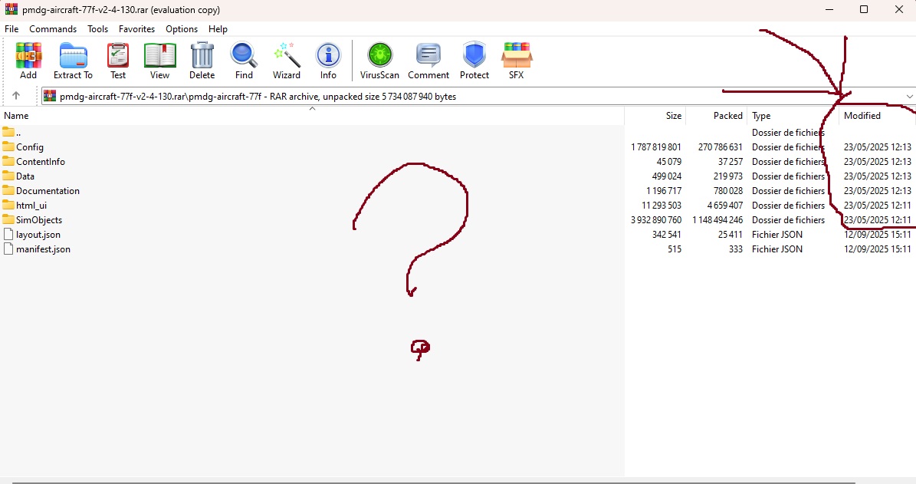This screenshot has width=916, height=484.
Task: Click the Extract To toolbar icon
Action: (73, 55)
